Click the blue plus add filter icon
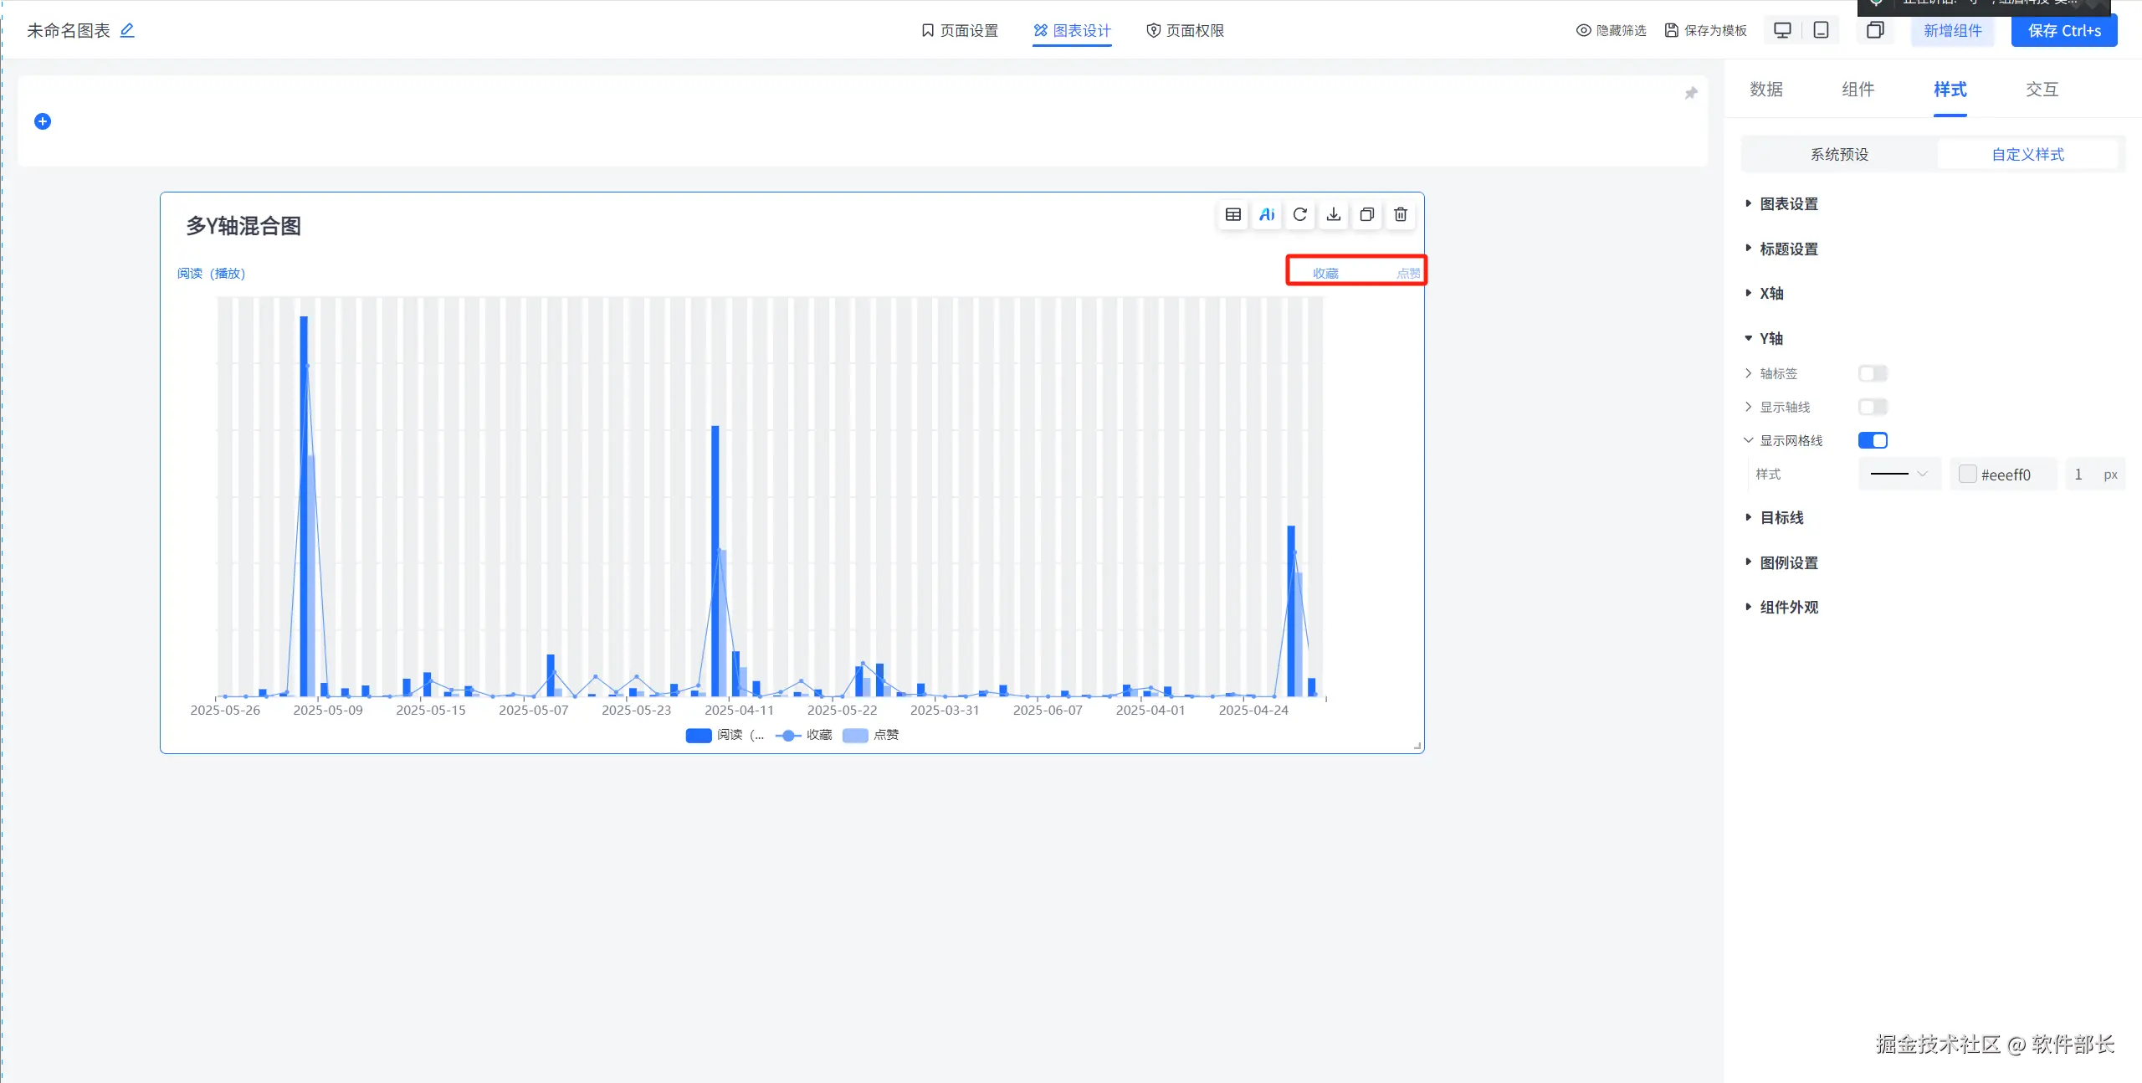This screenshot has width=2142, height=1083. point(43,121)
